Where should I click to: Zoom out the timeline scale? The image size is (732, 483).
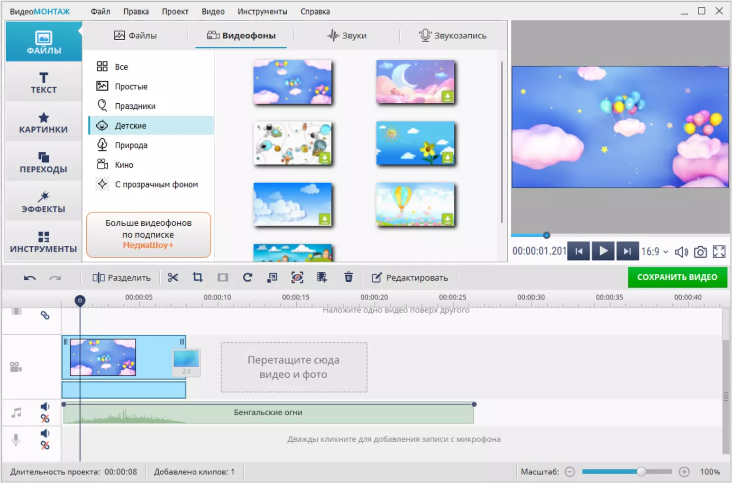(x=570, y=472)
